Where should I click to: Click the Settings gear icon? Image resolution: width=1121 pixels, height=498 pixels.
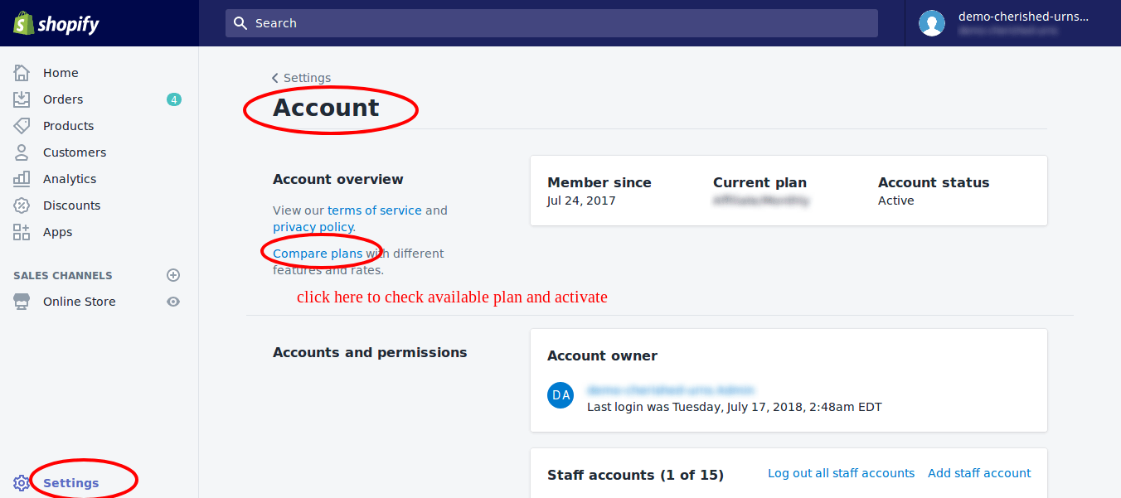pos(22,483)
